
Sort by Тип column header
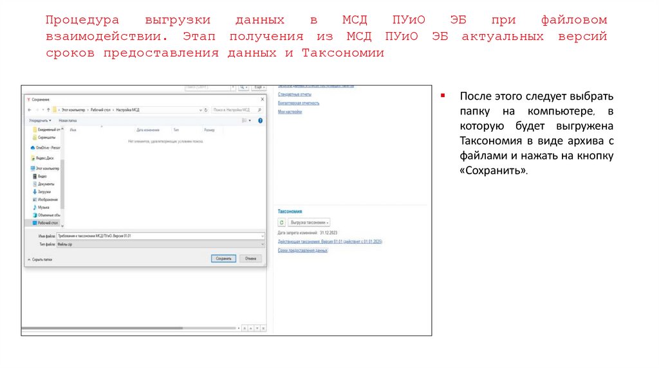(x=176, y=130)
